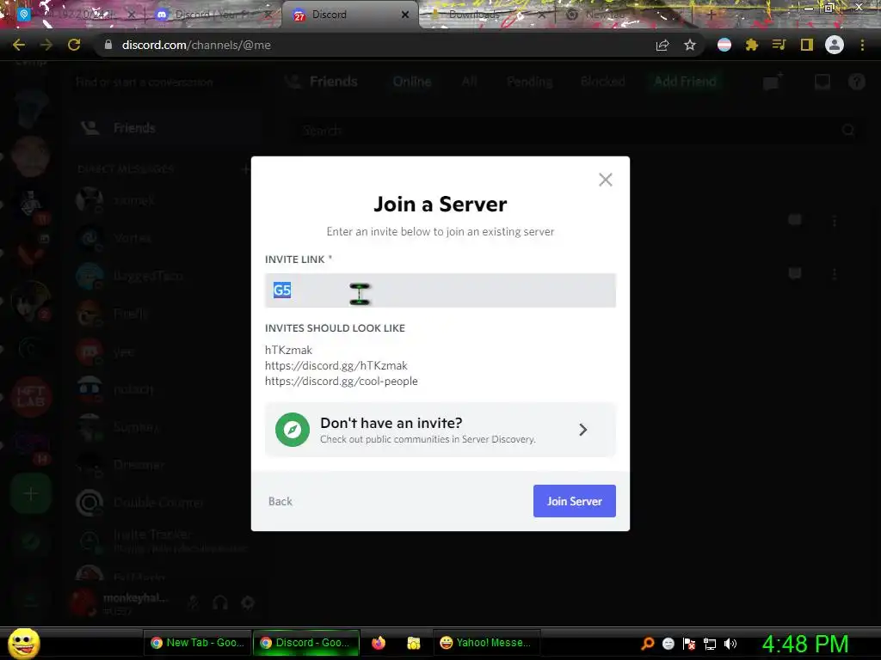Viewport: 881px width, 660px height.
Task: Open Yahoo! Messenger taskbar item
Action: [x=486, y=643]
